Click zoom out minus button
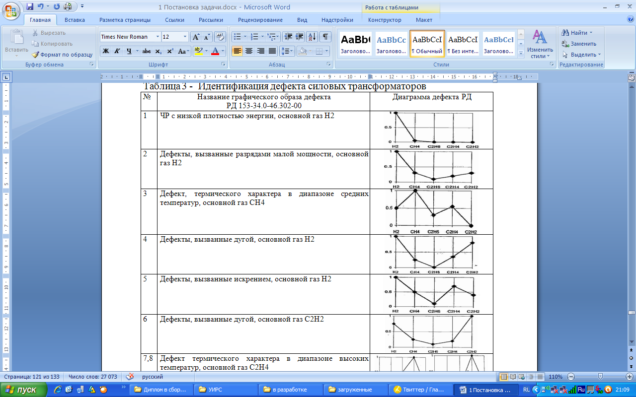The image size is (636, 397). pyautogui.click(x=572, y=377)
